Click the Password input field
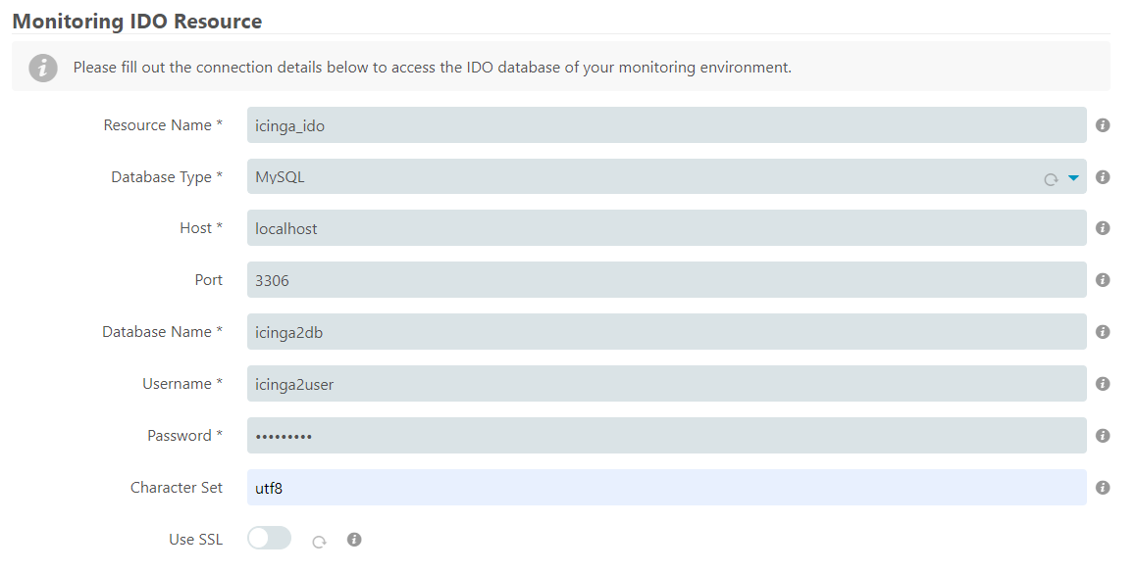Image resolution: width=1138 pixels, height=572 pixels. (666, 436)
